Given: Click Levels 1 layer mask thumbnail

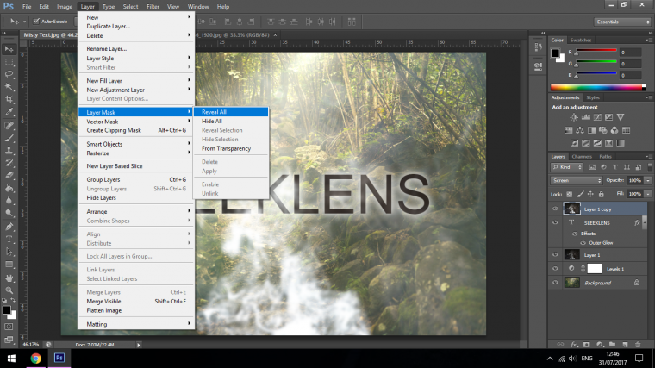Looking at the screenshot, I should (x=595, y=269).
